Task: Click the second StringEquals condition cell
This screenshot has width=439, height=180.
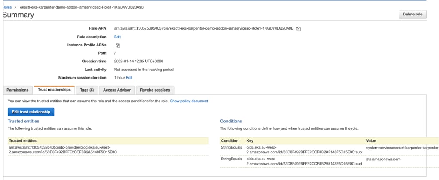Action: pyautogui.click(x=232, y=159)
